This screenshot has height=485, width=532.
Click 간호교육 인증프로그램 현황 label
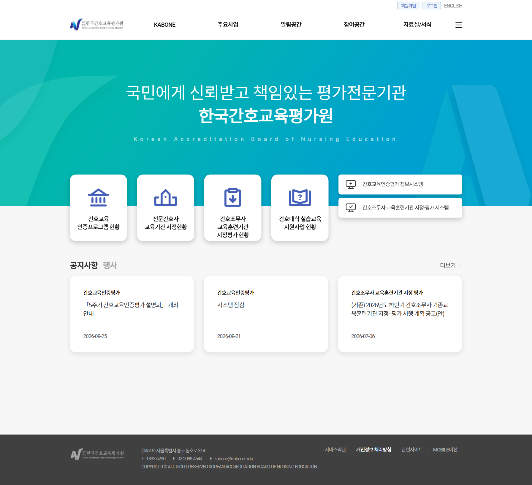point(98,223)
